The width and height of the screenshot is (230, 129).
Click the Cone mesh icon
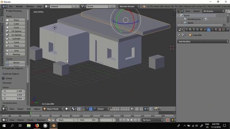point(7,42)
